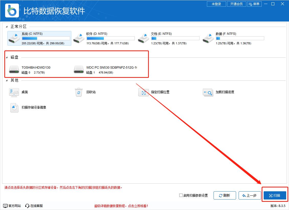Click the 桌面 desktop icon
This screenshot has width=289, height=210.
[14, 92]
